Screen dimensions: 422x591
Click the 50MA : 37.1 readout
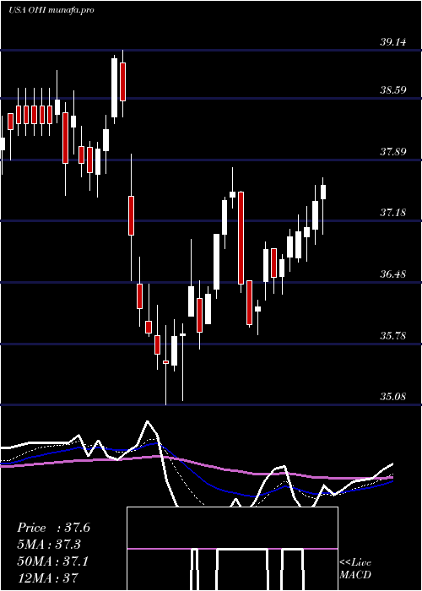coord(52,561)
